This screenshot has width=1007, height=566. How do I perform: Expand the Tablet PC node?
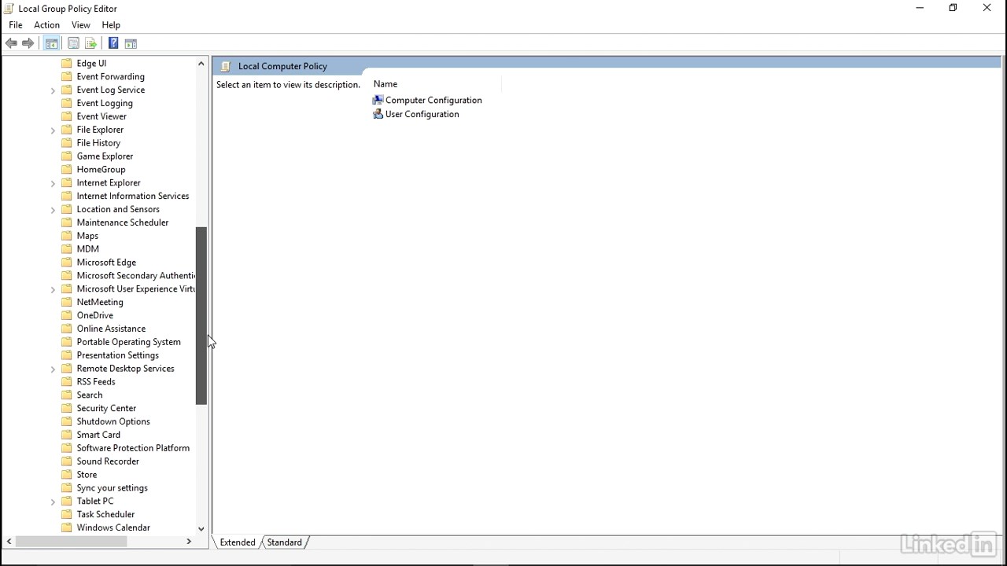tap(53, 502)
